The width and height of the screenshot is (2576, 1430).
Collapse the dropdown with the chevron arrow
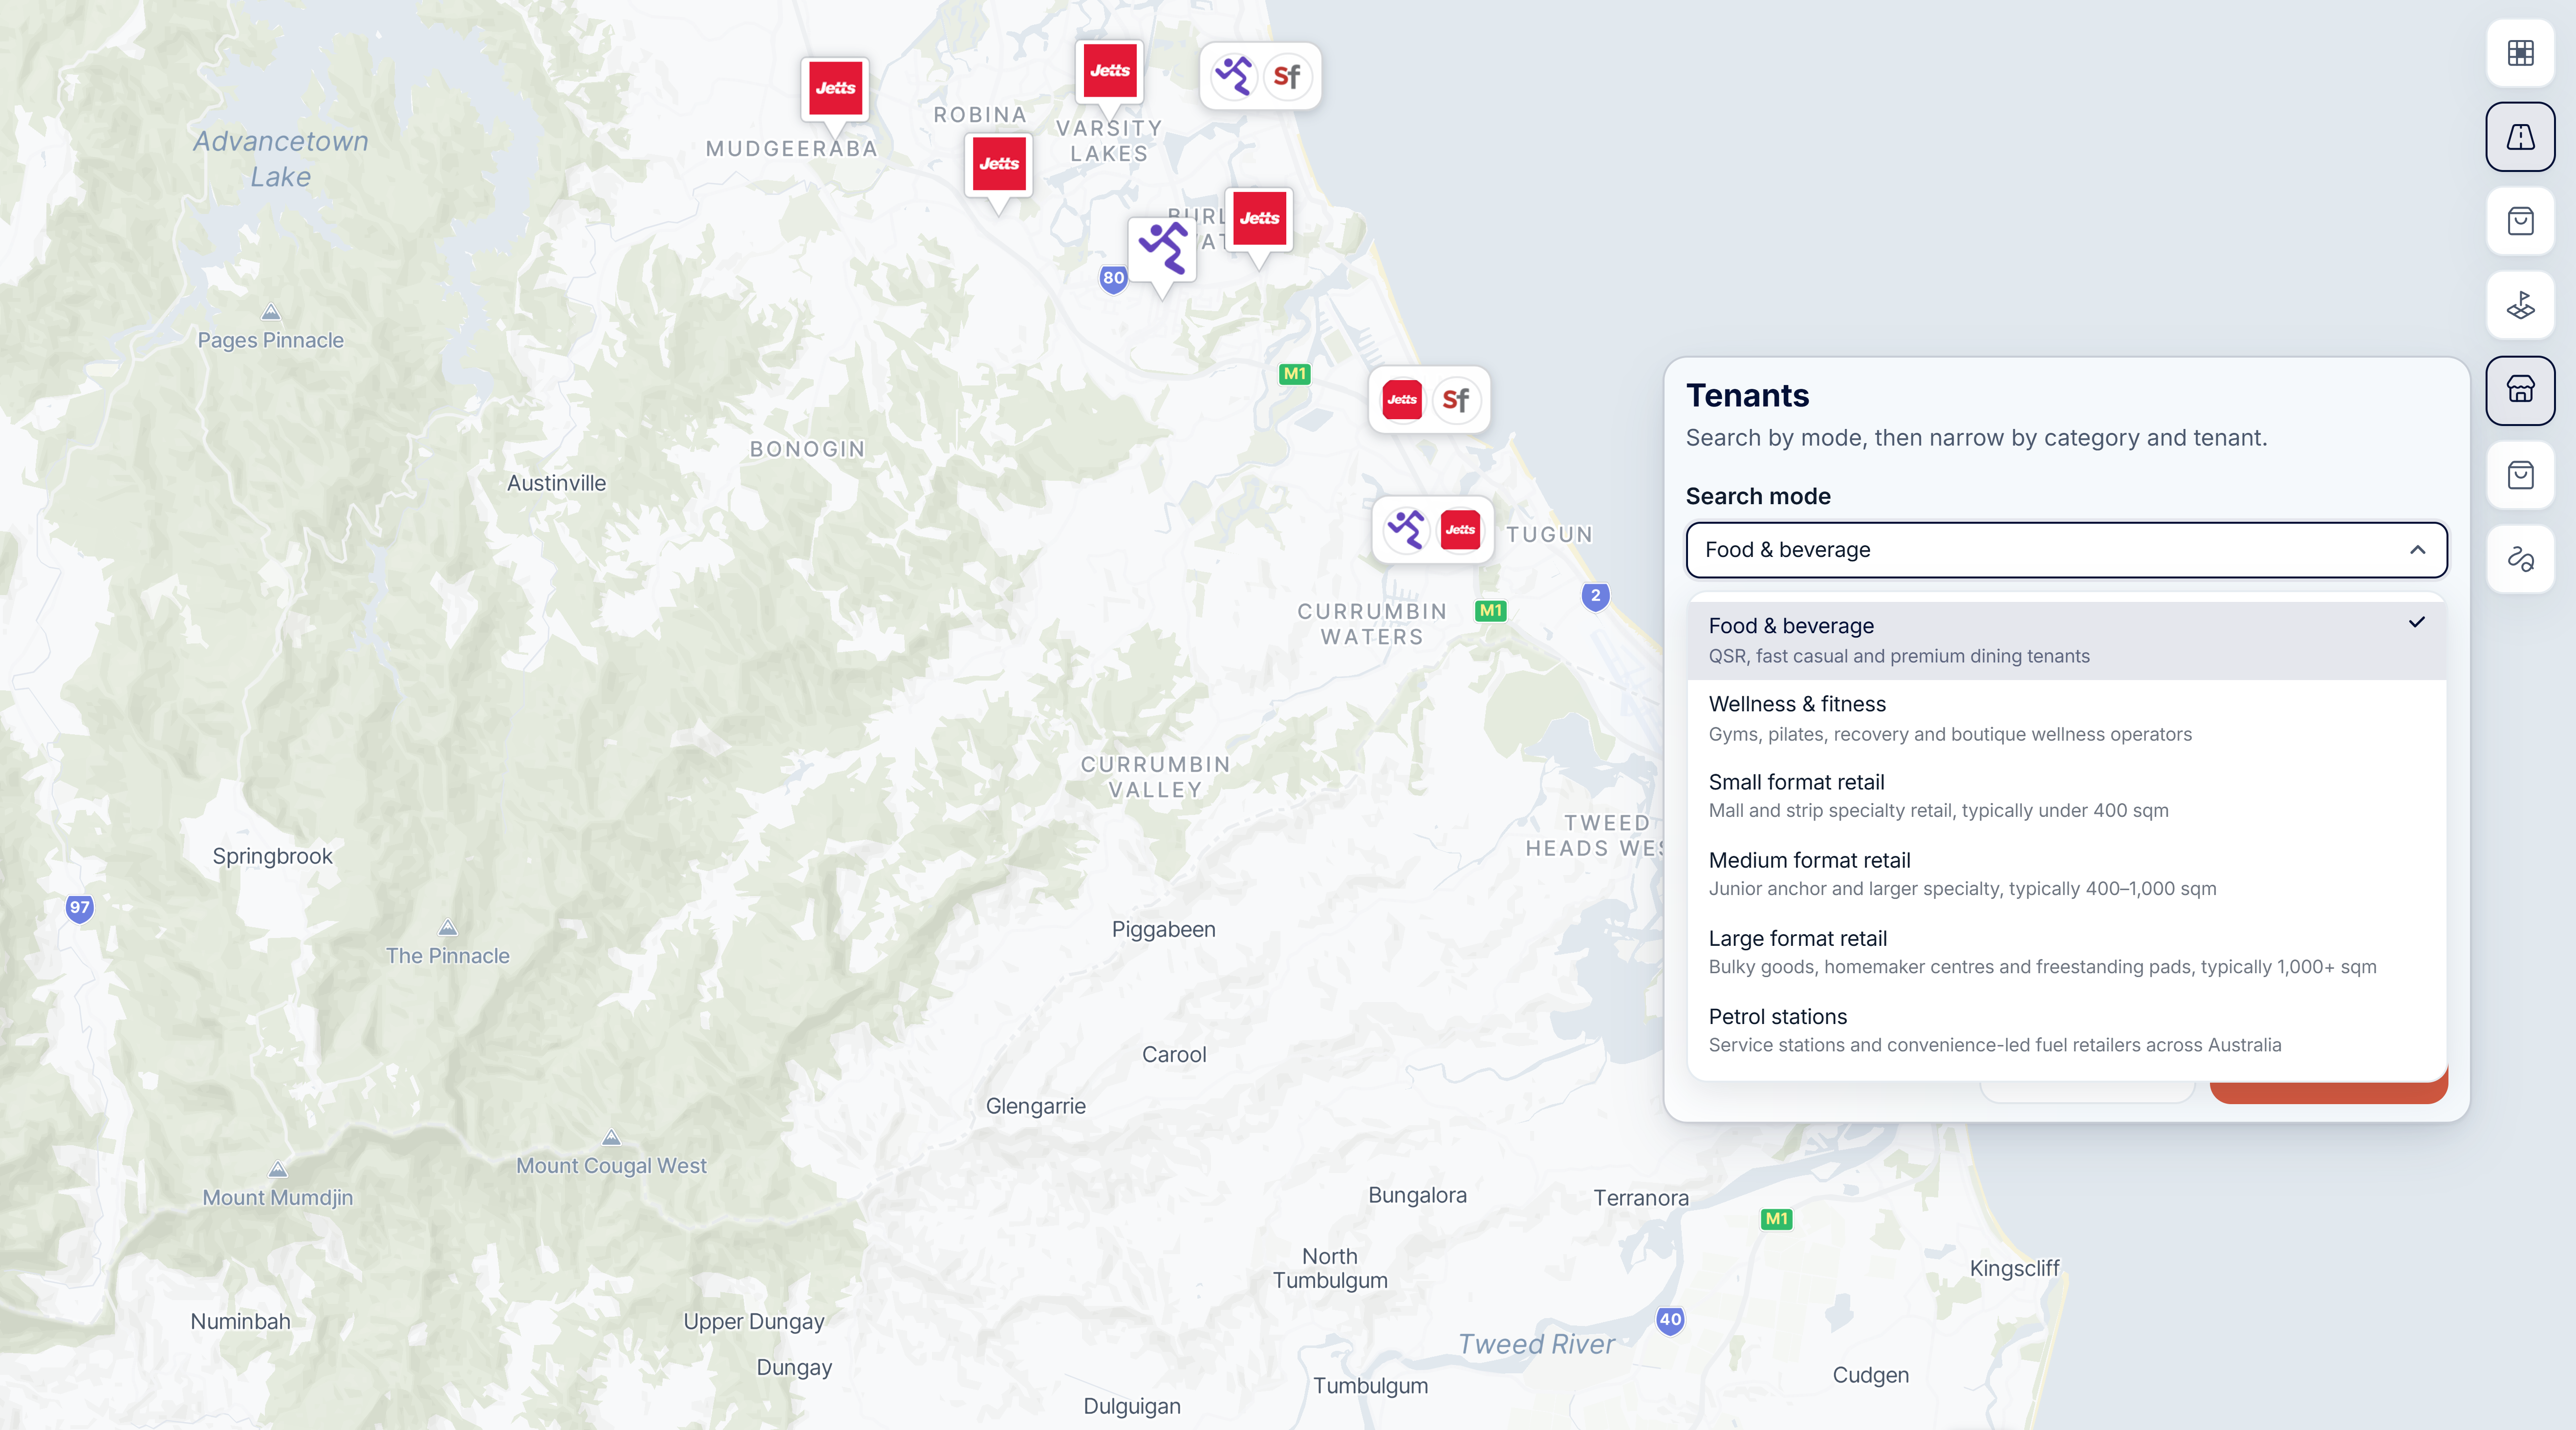(x=2417, y=550)
